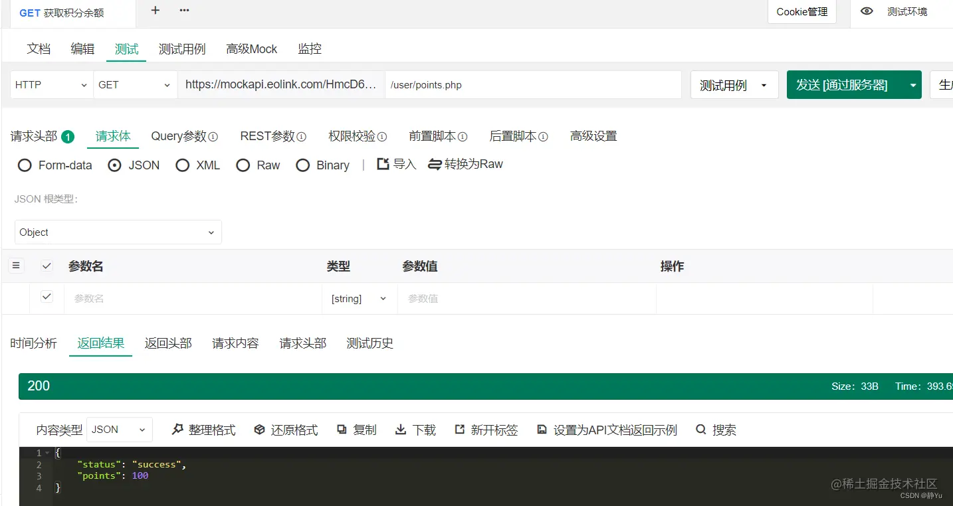Uncheck the parameter row checkbox
The width and height of the screenshot is (953, 506).
click(x=47, y=297)
